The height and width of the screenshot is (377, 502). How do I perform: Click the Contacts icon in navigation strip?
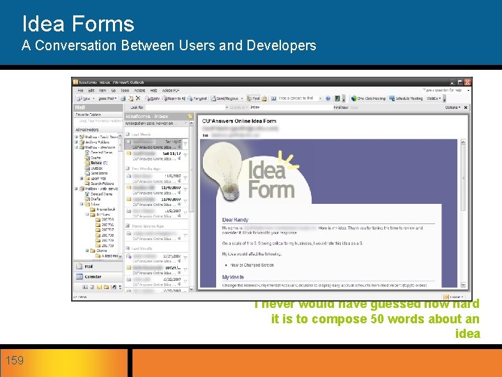tap(85, 287)
